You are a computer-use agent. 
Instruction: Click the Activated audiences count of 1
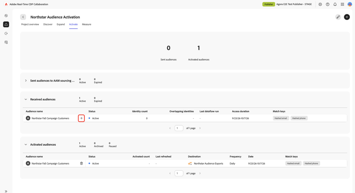198,48
